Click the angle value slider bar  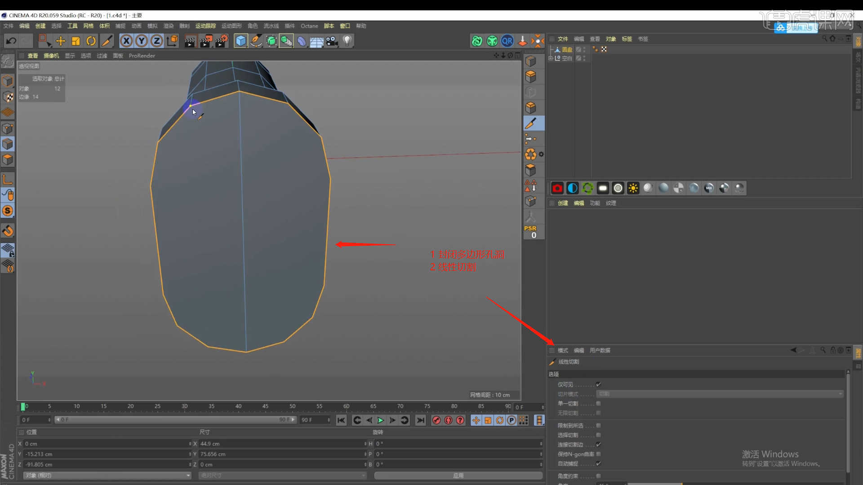654,484
